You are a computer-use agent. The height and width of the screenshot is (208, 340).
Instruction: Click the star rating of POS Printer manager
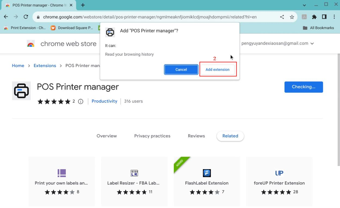coord(54,102)
